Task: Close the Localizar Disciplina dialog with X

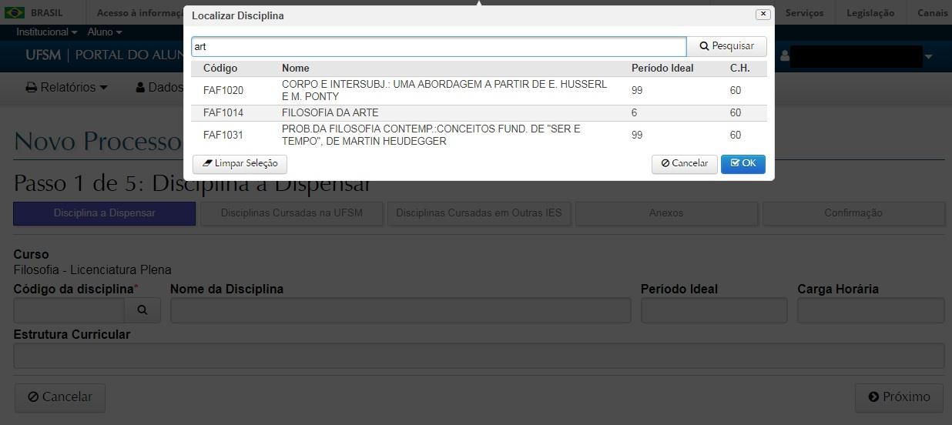Action: point(763,14)
